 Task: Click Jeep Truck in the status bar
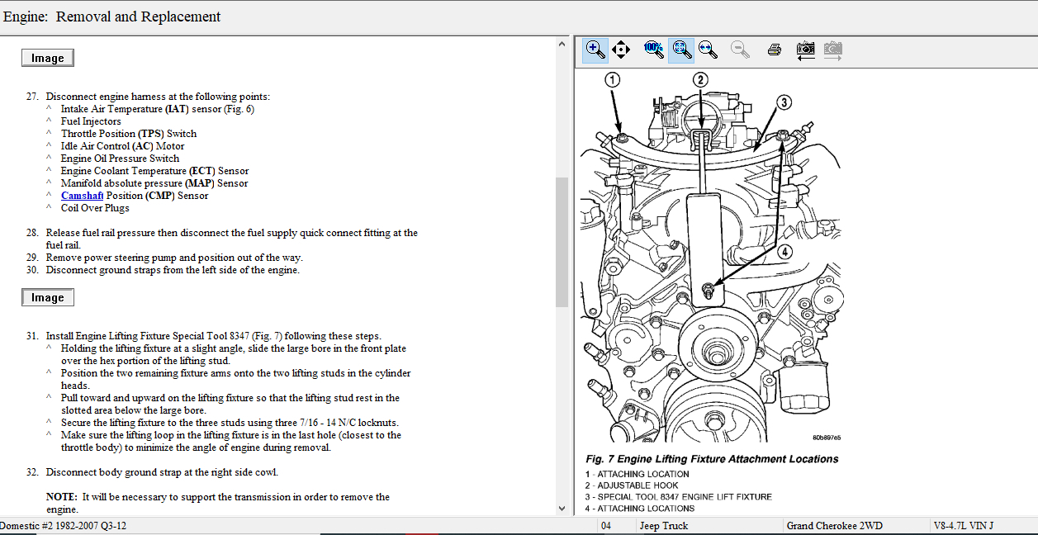pyautogui.click(x=663, y=526)
